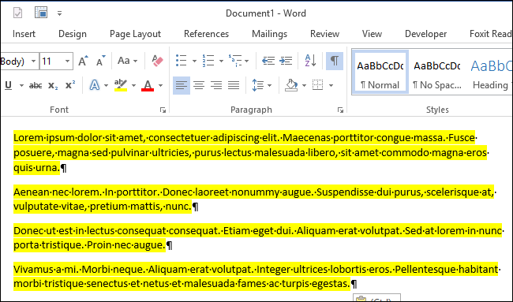Expand the underline style dropdown arrow

tap(21, 86)
